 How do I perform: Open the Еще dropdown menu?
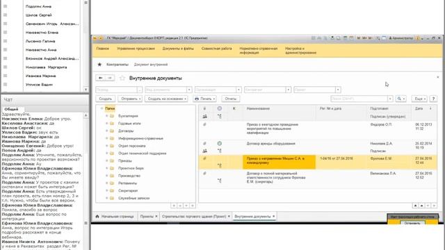click(419, 99)
